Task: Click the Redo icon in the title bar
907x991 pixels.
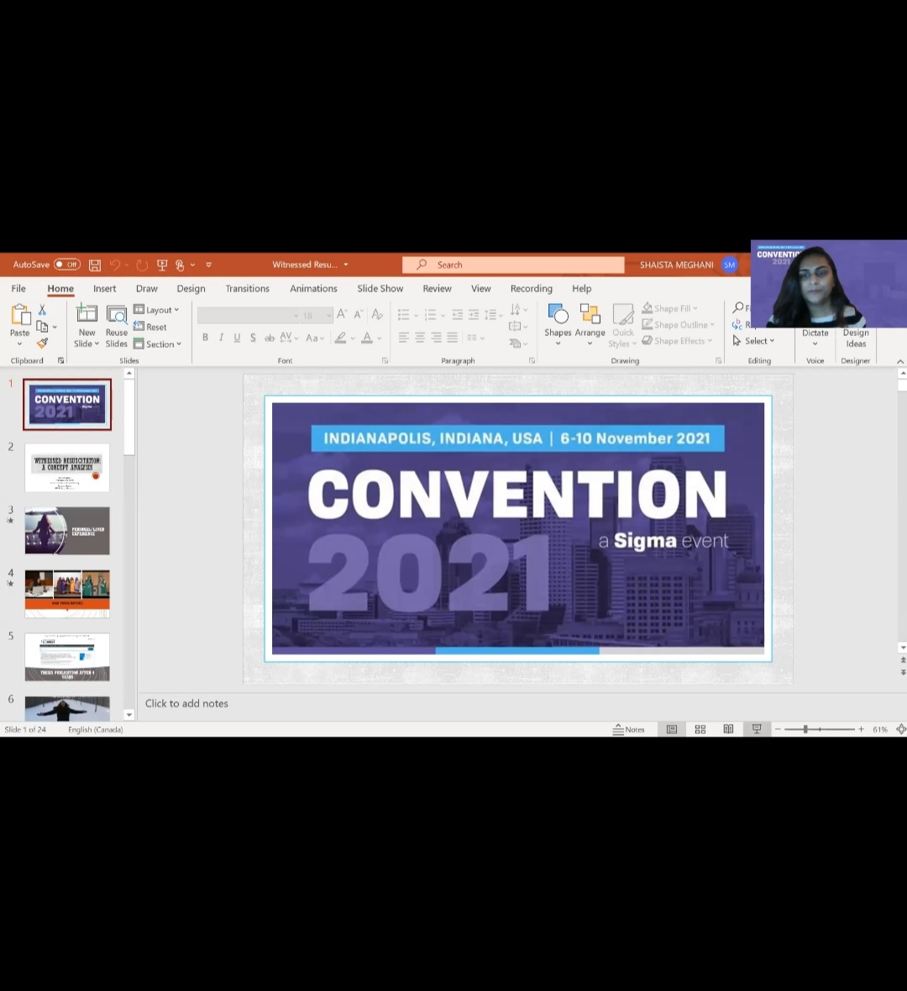Action: pyautogui.click(x=142, y=265)
